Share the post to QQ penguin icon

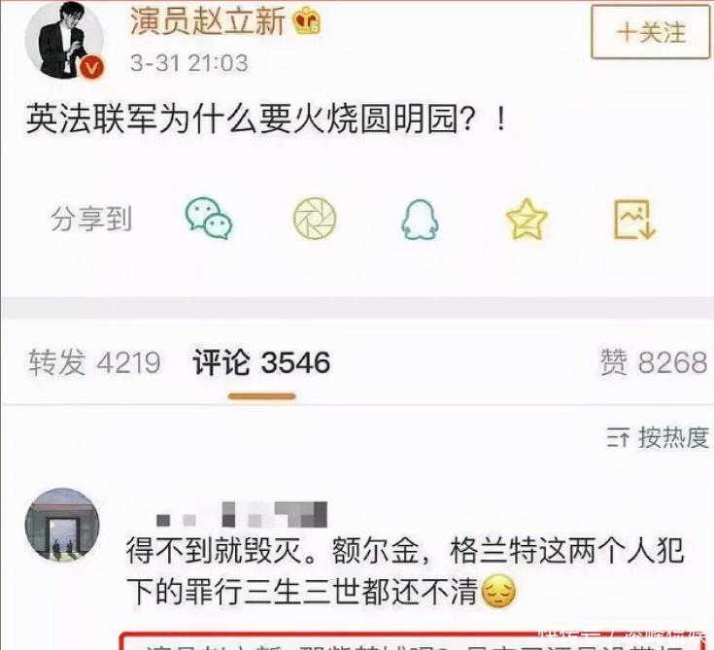coord(420,220)
